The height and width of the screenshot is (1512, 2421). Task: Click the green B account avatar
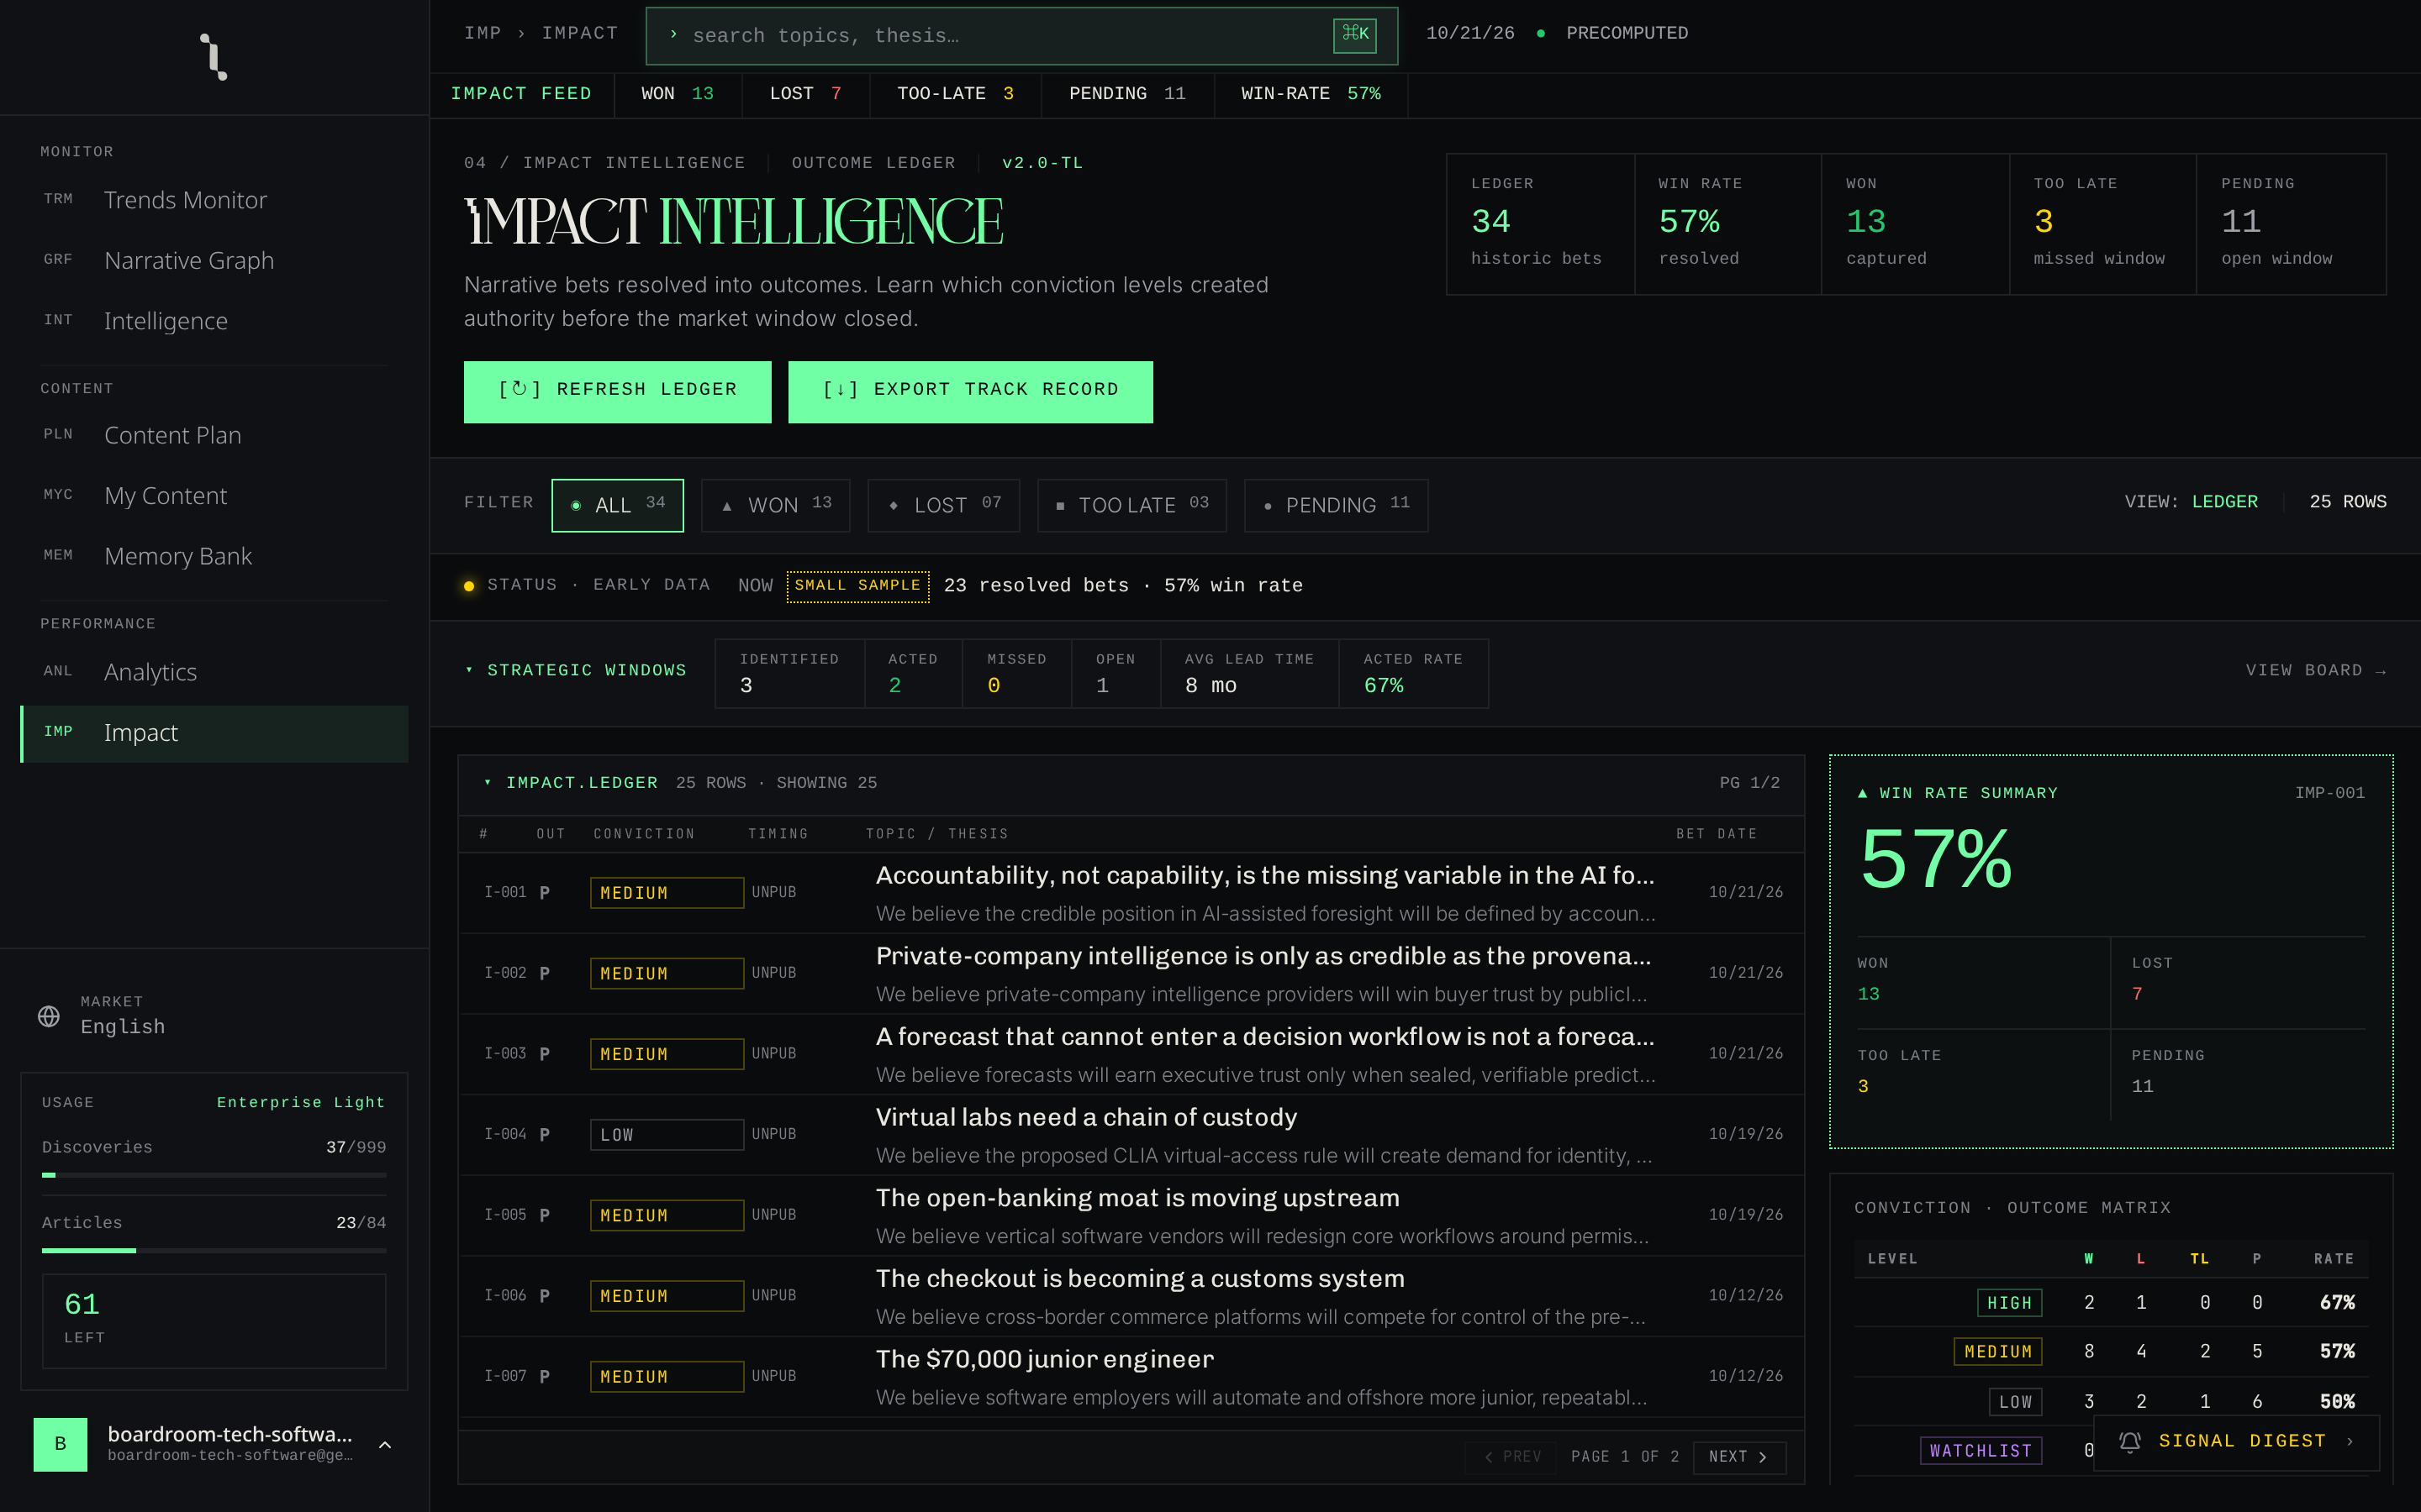point(60,1444)
